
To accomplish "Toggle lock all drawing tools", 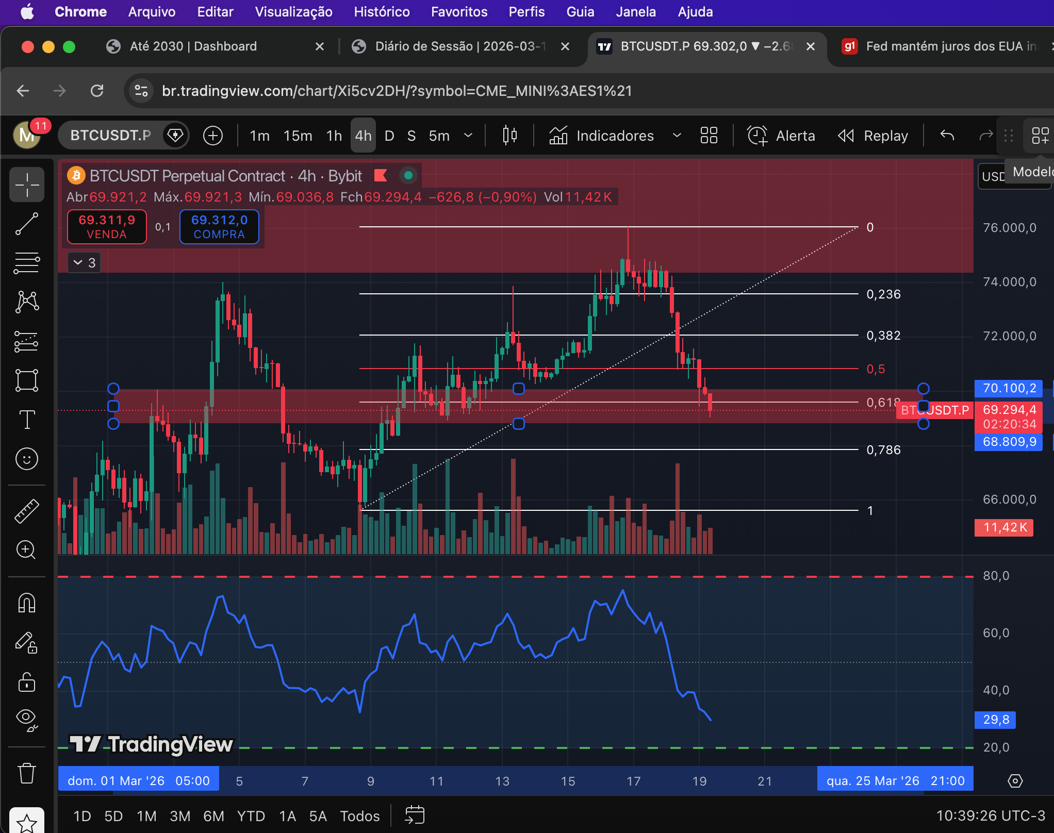I will pyautogui.click(x=27, y=682).
